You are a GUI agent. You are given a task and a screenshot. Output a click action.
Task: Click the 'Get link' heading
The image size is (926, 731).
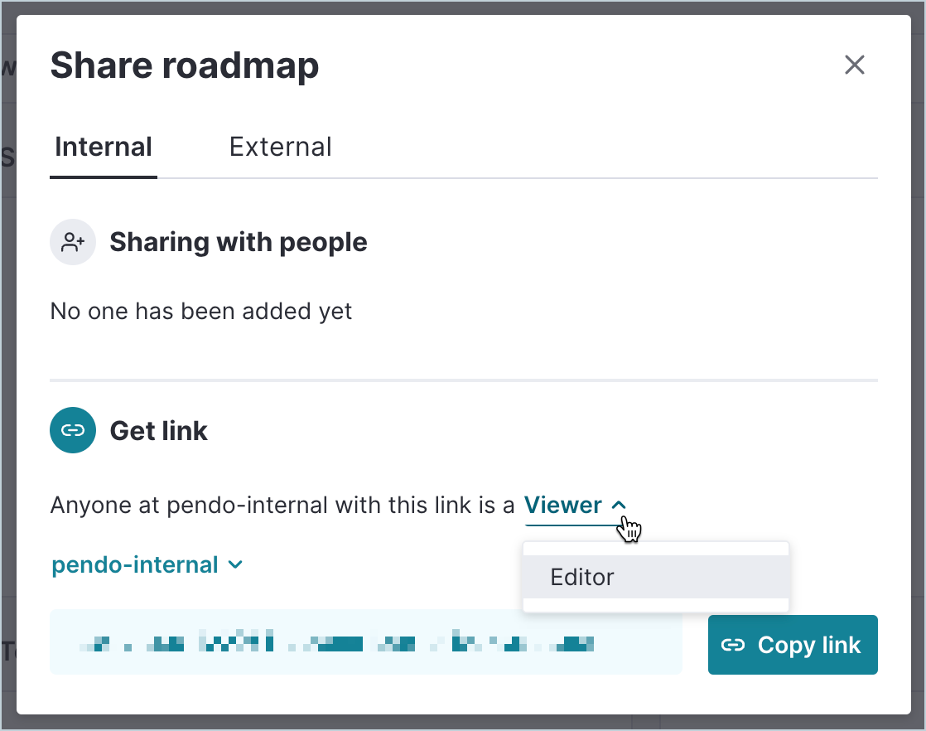159,431
